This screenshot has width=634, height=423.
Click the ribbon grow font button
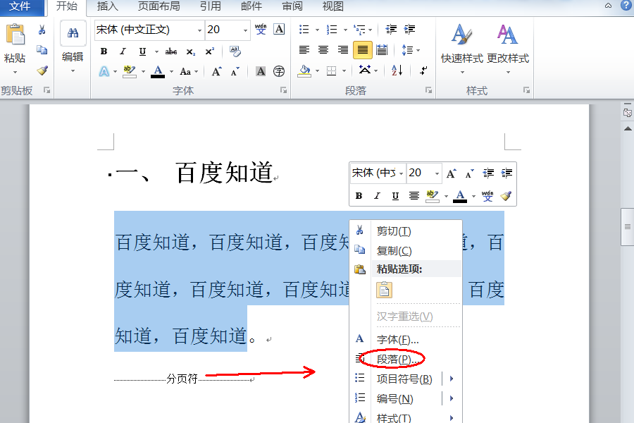(x=217, y=72)
